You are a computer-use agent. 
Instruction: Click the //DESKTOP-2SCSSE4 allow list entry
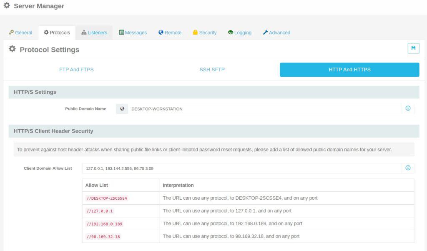pyautogui.click(x=107, y=198)
